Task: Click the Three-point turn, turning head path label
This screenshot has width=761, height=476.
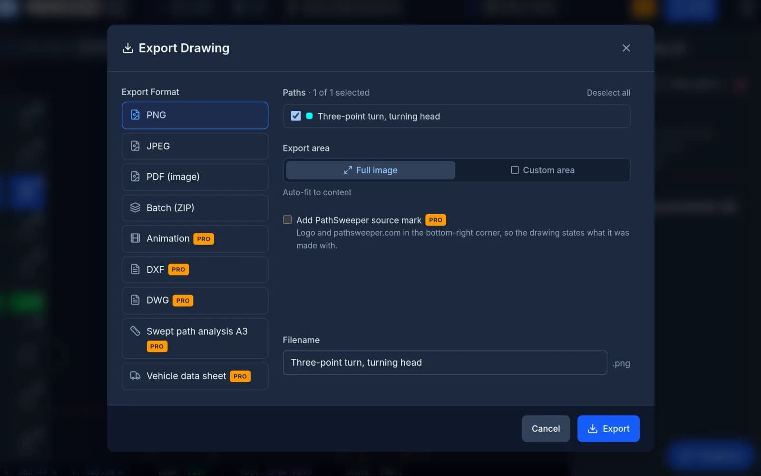Action: (379, 116)
